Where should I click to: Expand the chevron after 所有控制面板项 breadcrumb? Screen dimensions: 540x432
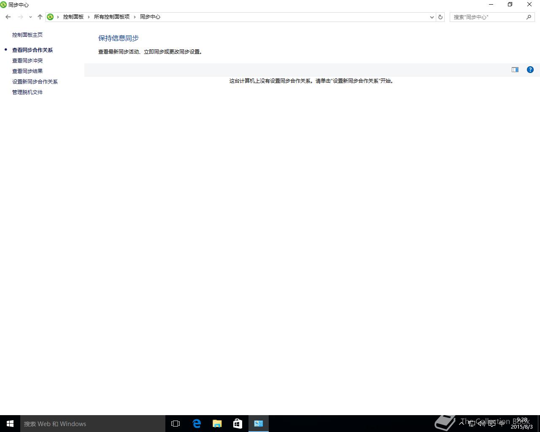[x=135, y=17]
